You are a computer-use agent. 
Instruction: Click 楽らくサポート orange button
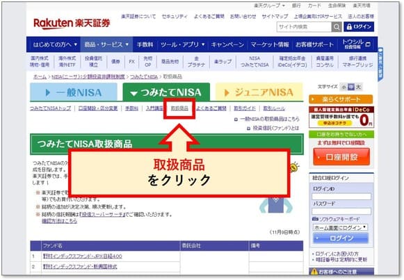tap(341, 99)
